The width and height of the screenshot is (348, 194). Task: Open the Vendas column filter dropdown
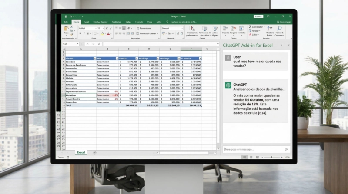click(x=137, y=59)
